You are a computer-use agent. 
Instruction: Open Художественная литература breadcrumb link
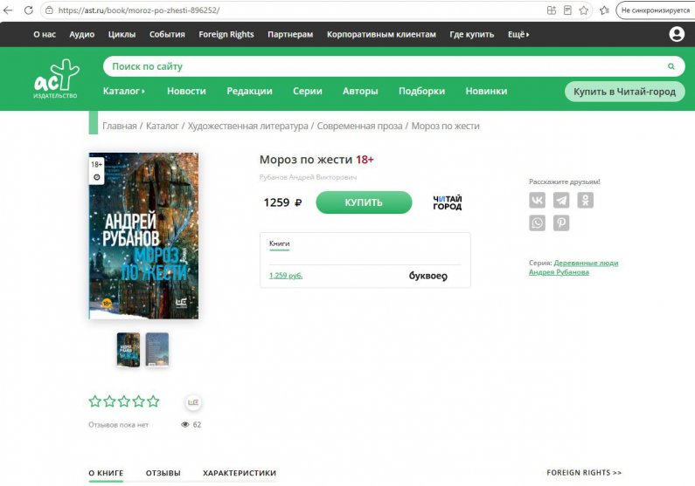click(x=247, y=126)
